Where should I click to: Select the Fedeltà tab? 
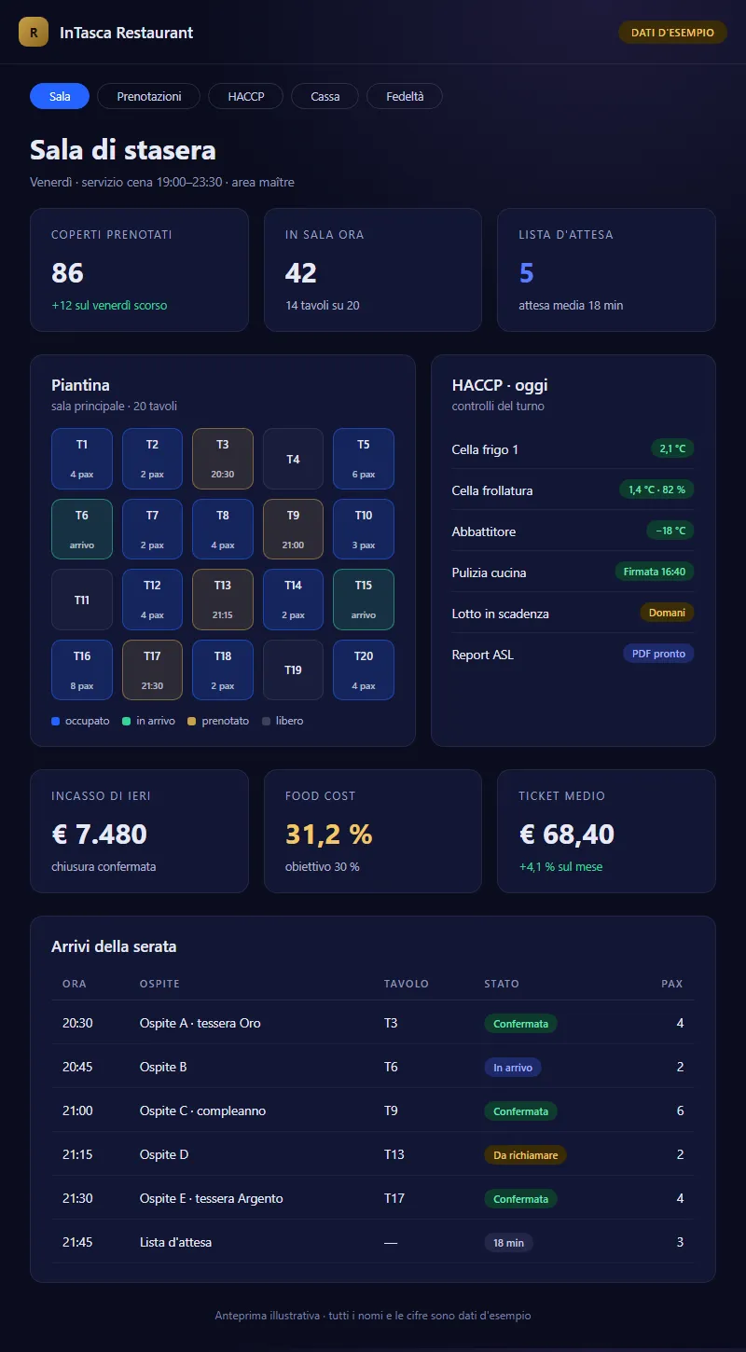tap(405, 96)
